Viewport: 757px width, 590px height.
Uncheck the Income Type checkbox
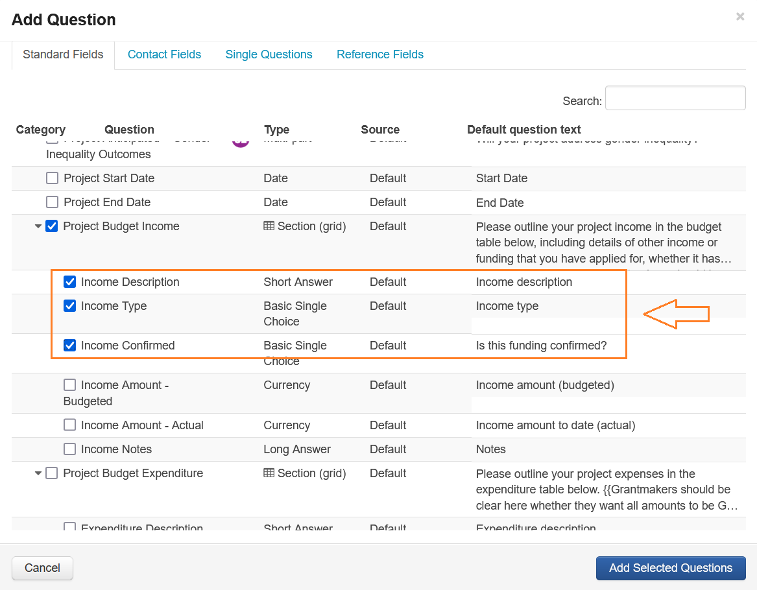click(x=70, y=306)
